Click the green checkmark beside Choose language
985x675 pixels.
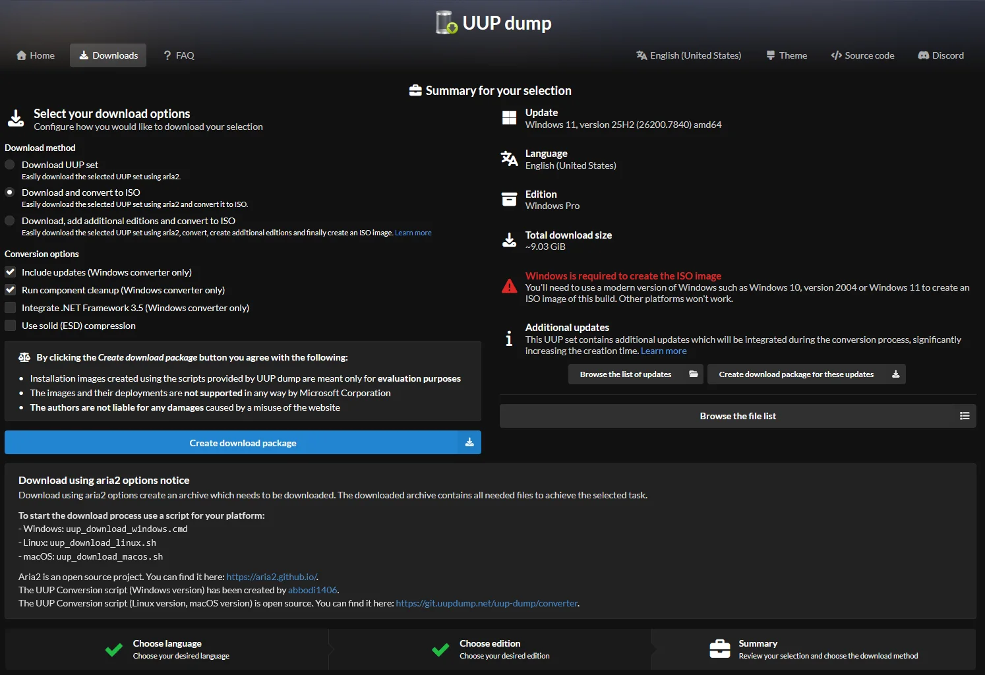[113, 649]
